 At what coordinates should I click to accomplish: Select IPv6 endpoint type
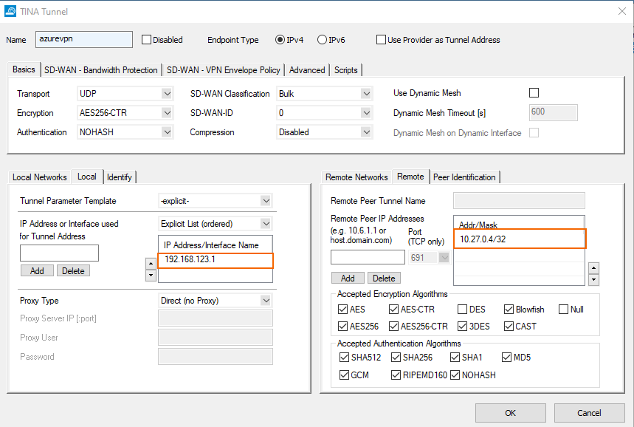pyautogui.click(x=322, y=40)
